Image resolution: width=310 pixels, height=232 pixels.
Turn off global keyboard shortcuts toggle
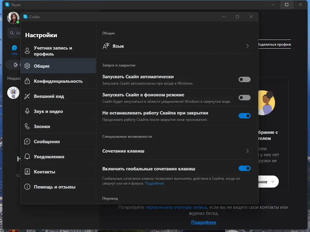tap(244, 168)
